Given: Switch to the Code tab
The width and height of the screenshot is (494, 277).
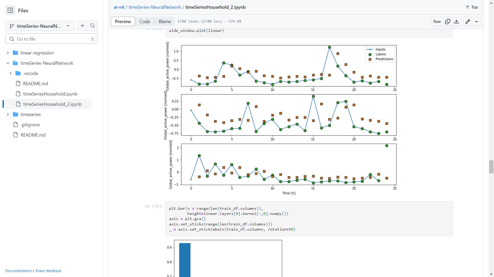Looking at the screenshot, I should pos(145,22).
